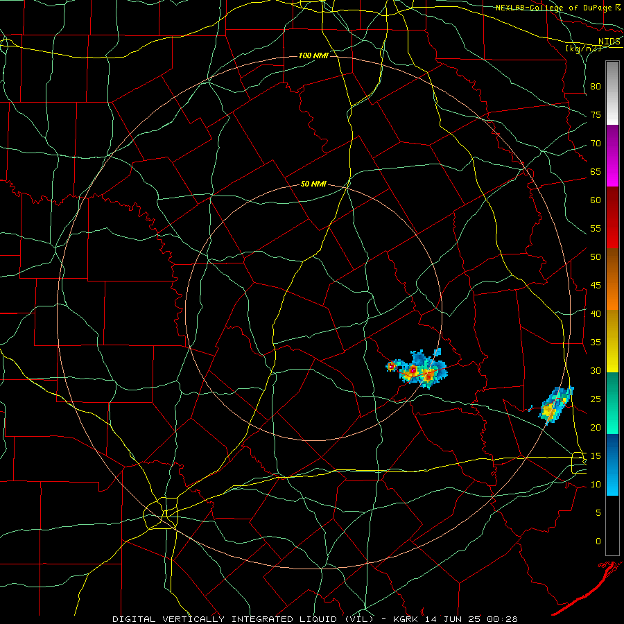Click the teal green segment of legend bar

(x=612, y=403)
